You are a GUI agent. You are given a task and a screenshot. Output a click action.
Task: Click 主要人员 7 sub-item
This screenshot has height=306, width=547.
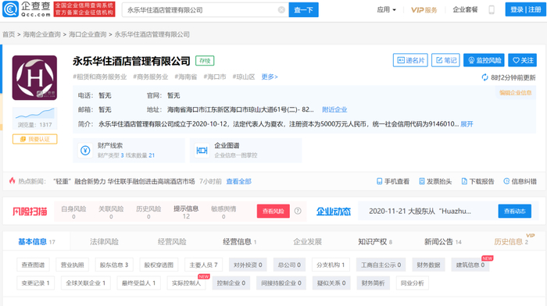pos(203,265)
